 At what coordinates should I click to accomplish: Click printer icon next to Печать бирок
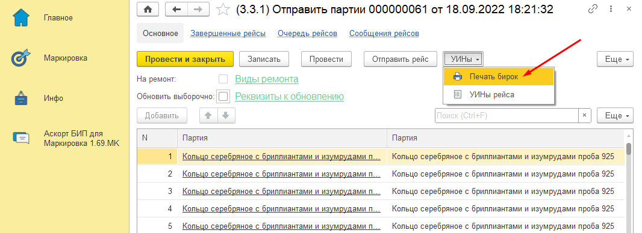[458, 77]
